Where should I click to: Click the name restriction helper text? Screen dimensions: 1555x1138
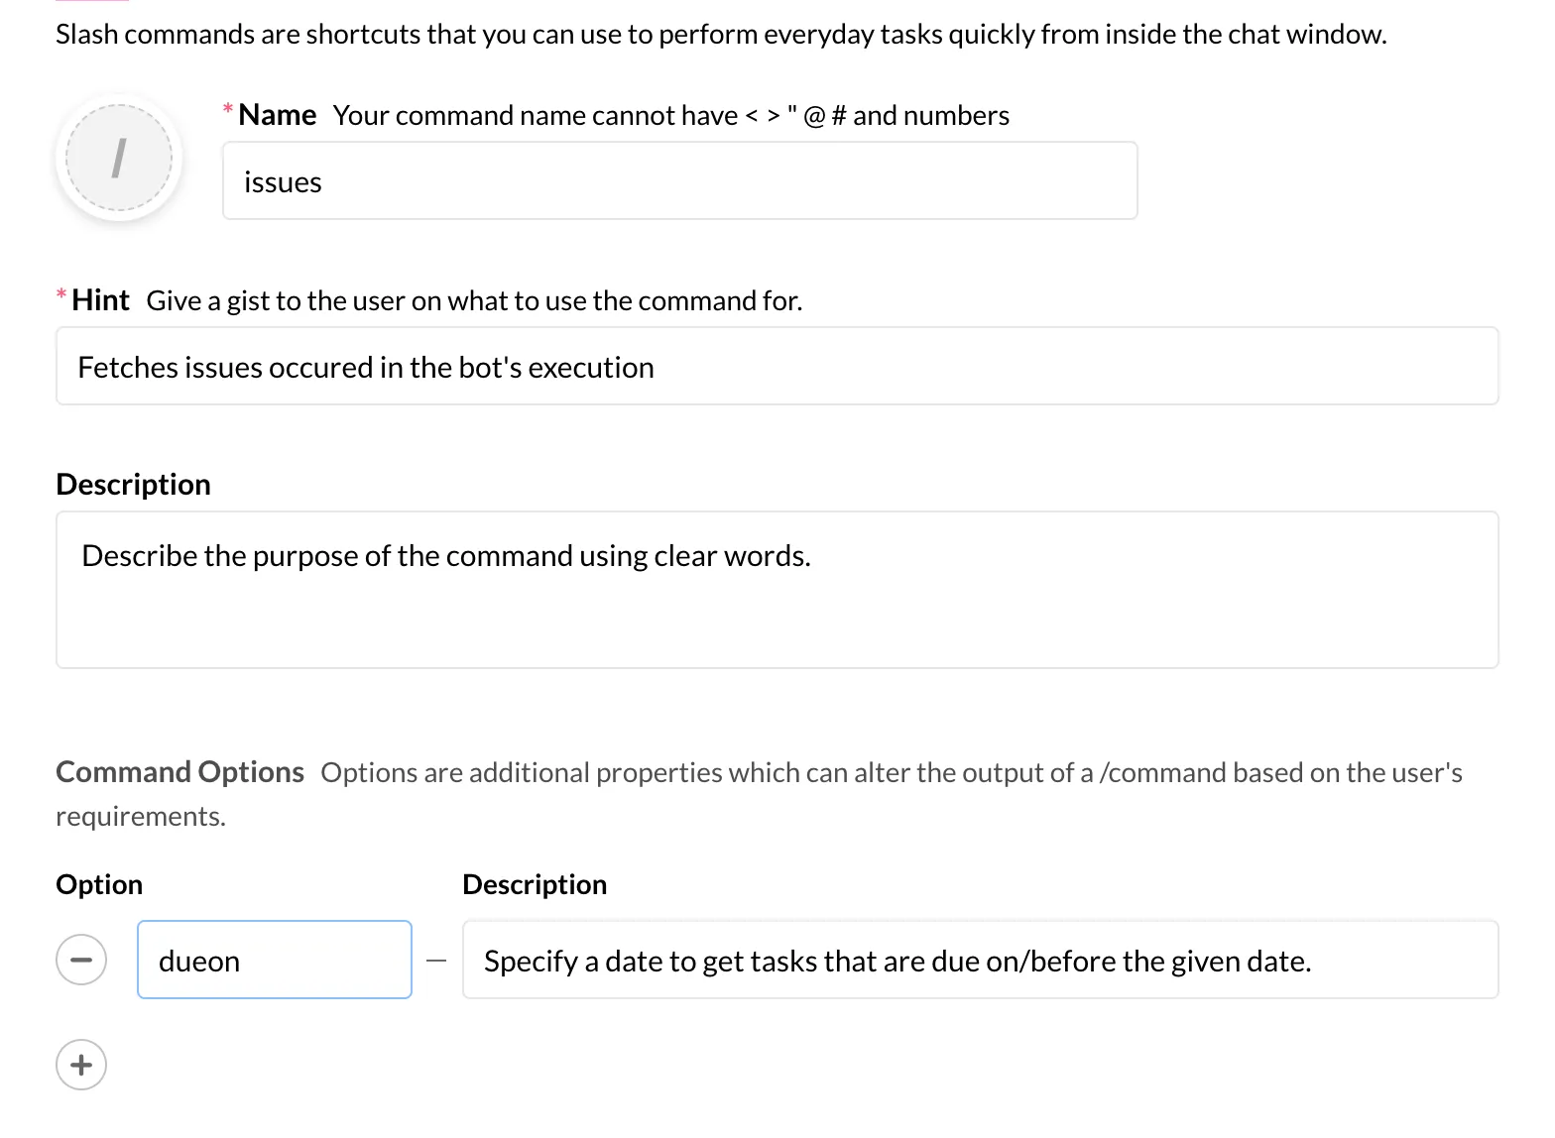[670, 116]
